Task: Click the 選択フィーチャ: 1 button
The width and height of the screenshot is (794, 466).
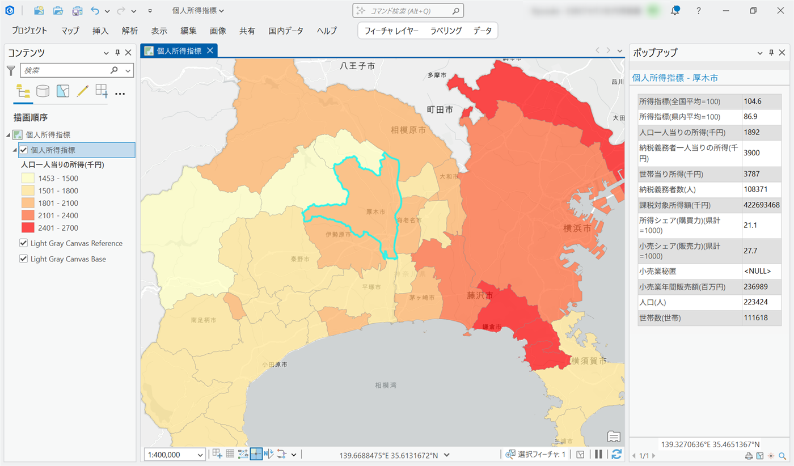Action: point(535,455)
